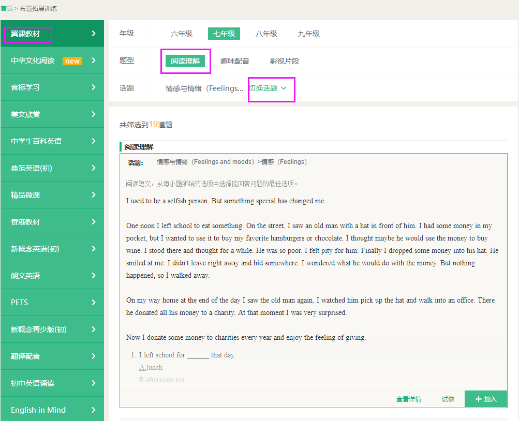Click the 试做 link
Viewport: 519px width, 421px height.
coord(448,399)
